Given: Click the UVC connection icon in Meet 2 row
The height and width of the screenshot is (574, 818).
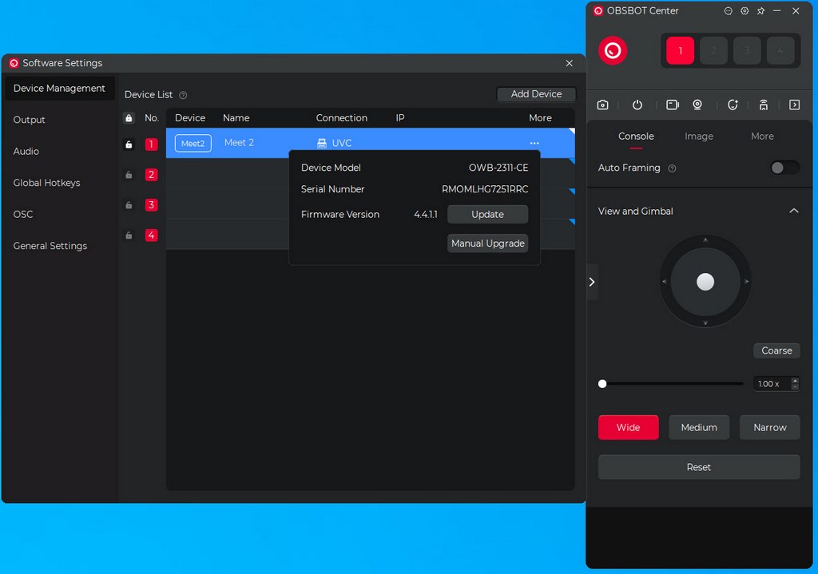Looking at the screenshot, I should [x=321, y=143].
